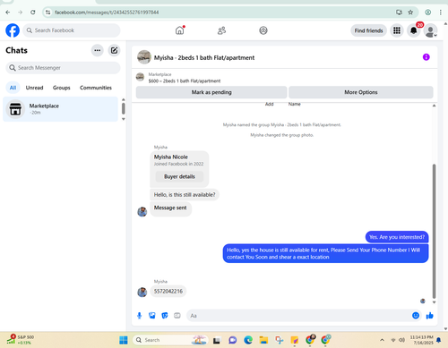Click the Search Messenger field

click(63, 68)
